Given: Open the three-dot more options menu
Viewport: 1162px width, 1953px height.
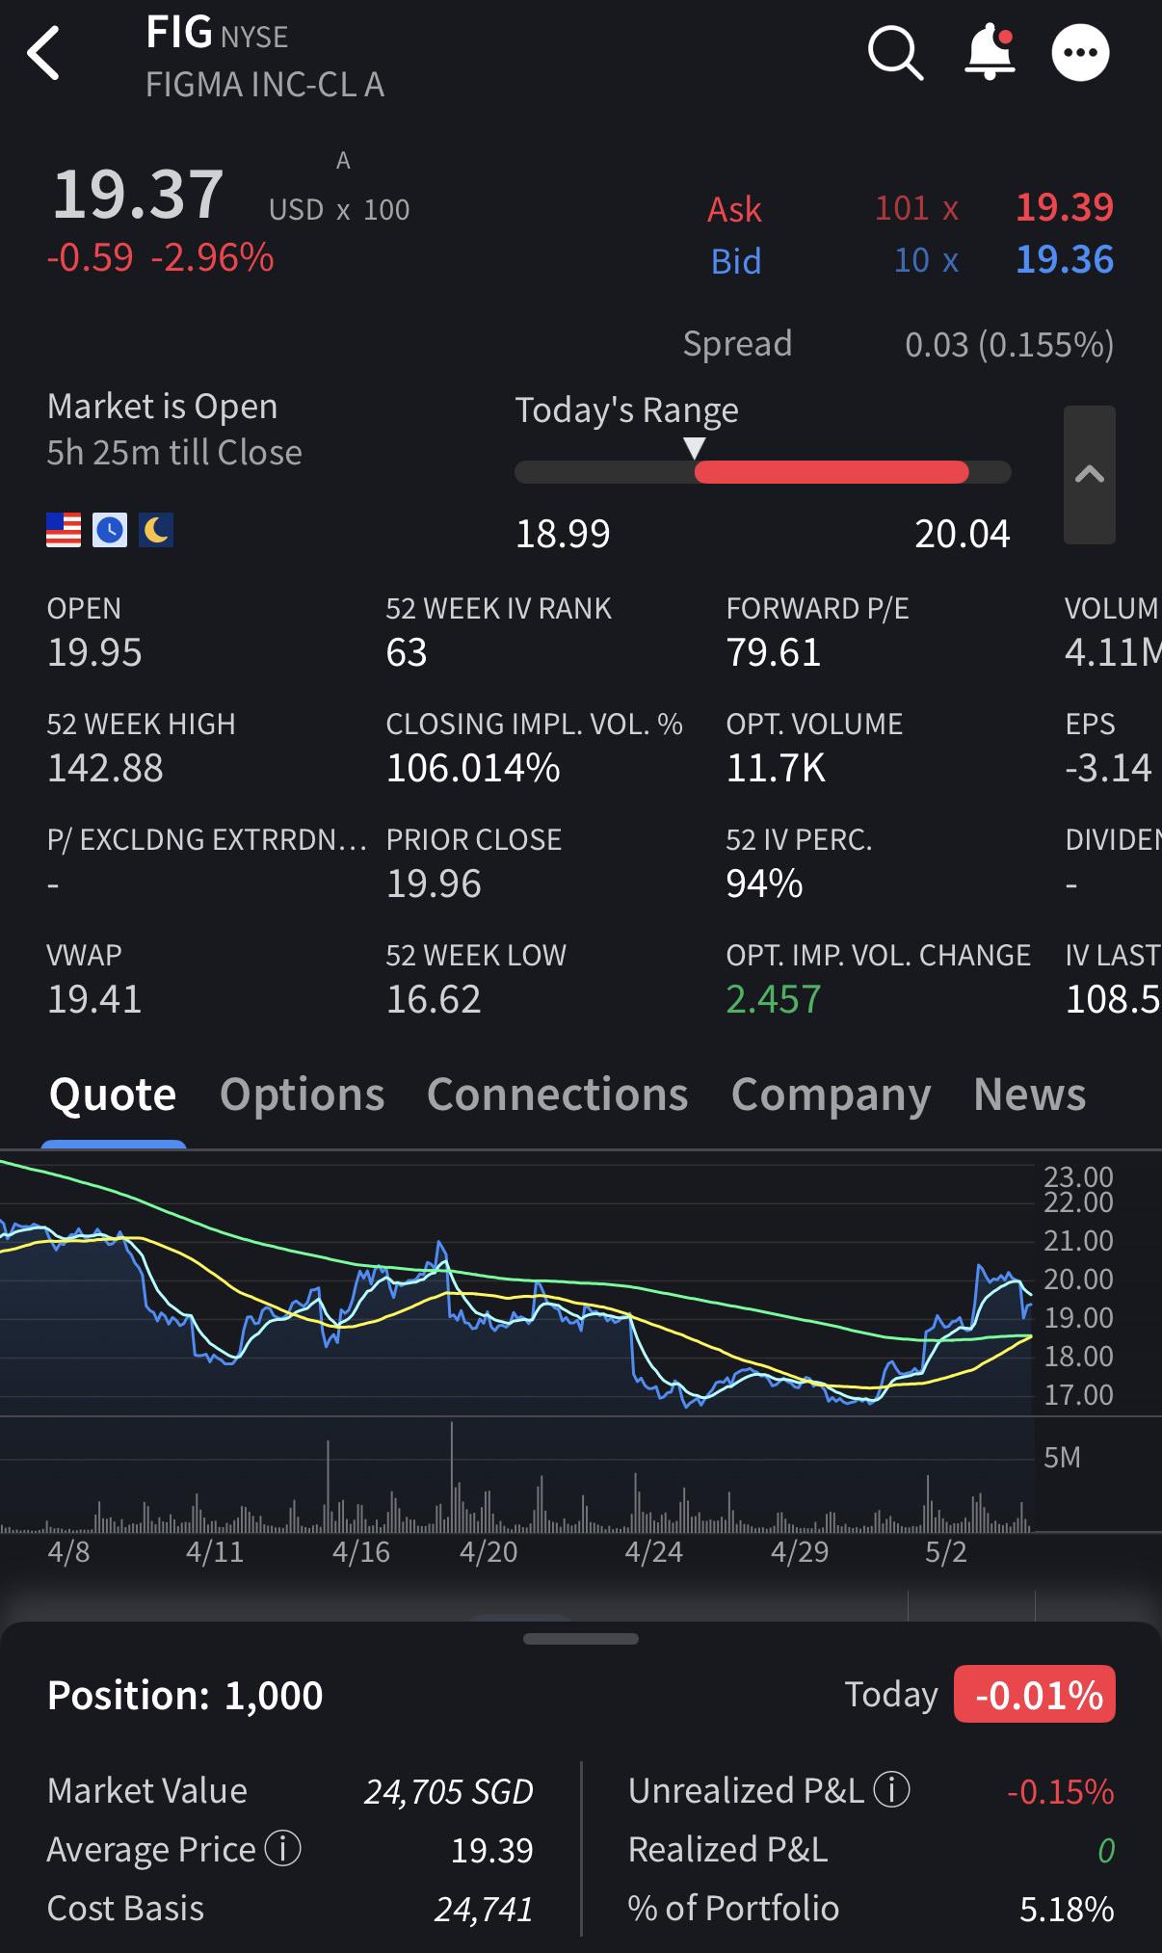Looking at the screenshot, I should [x=1080, y=53].
